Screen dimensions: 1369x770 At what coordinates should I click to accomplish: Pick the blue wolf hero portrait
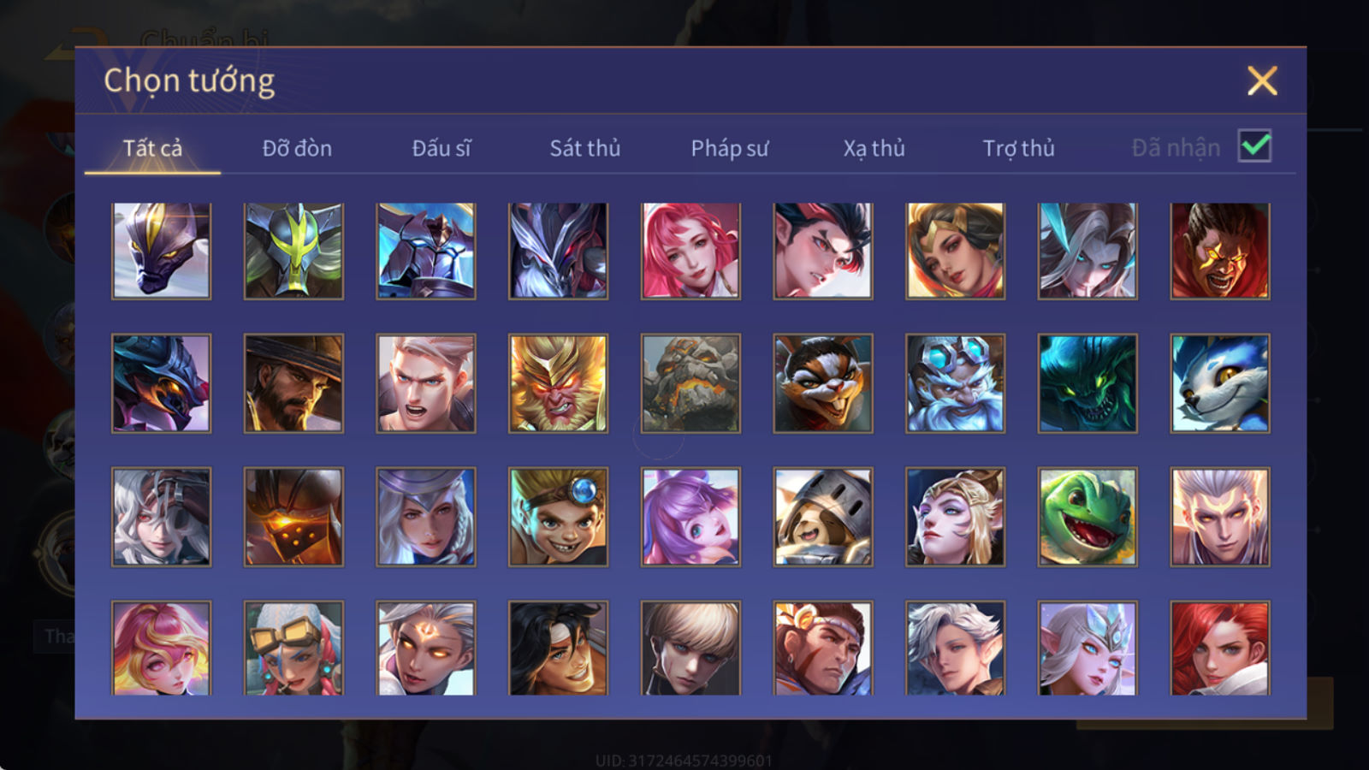1220,383
